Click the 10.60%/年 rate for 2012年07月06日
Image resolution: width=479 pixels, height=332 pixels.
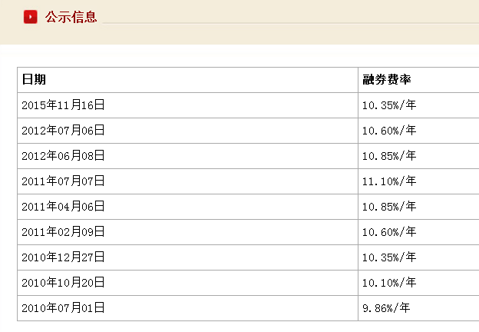(389, 131)
